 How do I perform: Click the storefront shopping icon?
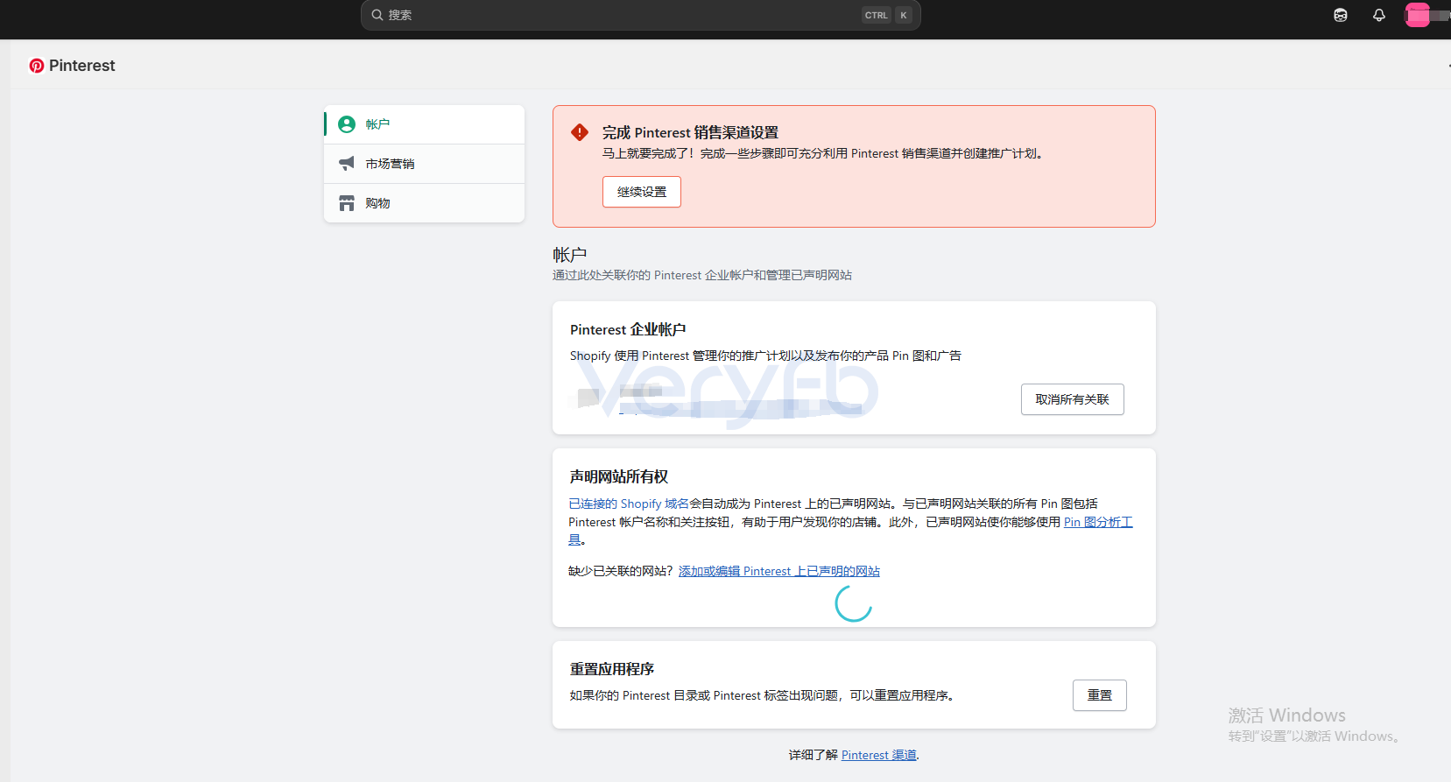tap(347, 203)
